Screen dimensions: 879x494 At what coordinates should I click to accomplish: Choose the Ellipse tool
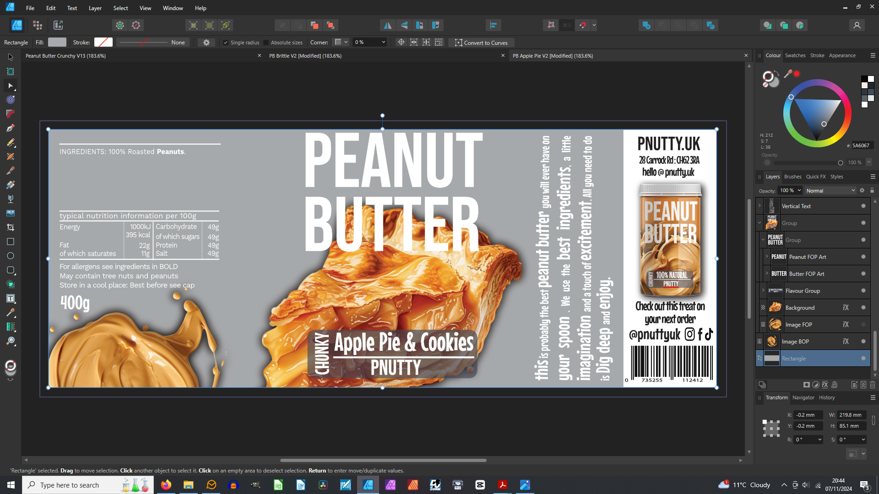tap(11, 256)
